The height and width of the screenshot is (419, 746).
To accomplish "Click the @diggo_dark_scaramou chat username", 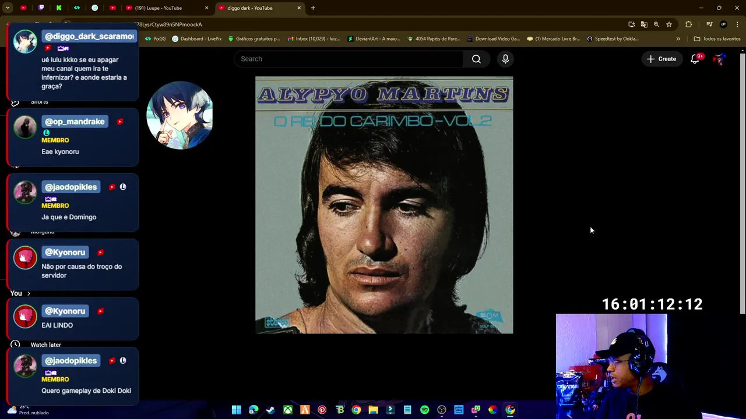I will pyautogui.click(x=89, y=36).
